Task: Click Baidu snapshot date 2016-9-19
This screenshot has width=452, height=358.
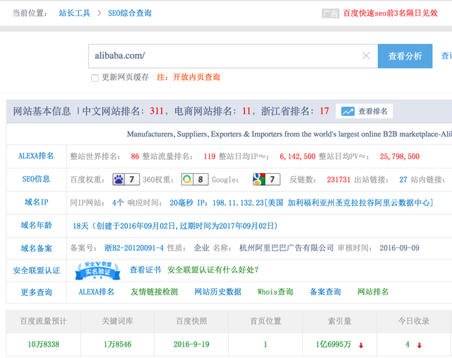Action: click(x=191, y=344)
